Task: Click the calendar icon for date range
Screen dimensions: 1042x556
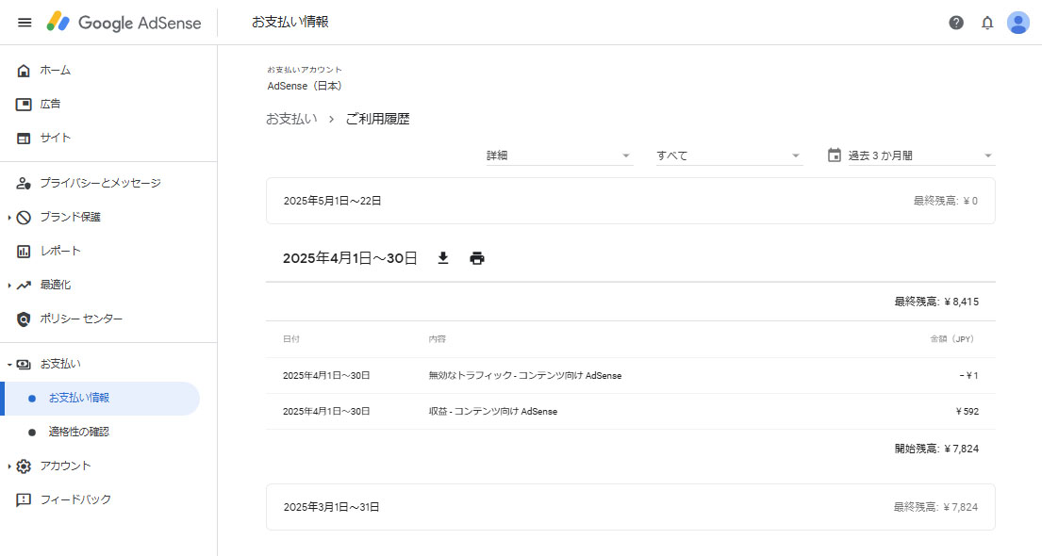Action: point(834,155)
